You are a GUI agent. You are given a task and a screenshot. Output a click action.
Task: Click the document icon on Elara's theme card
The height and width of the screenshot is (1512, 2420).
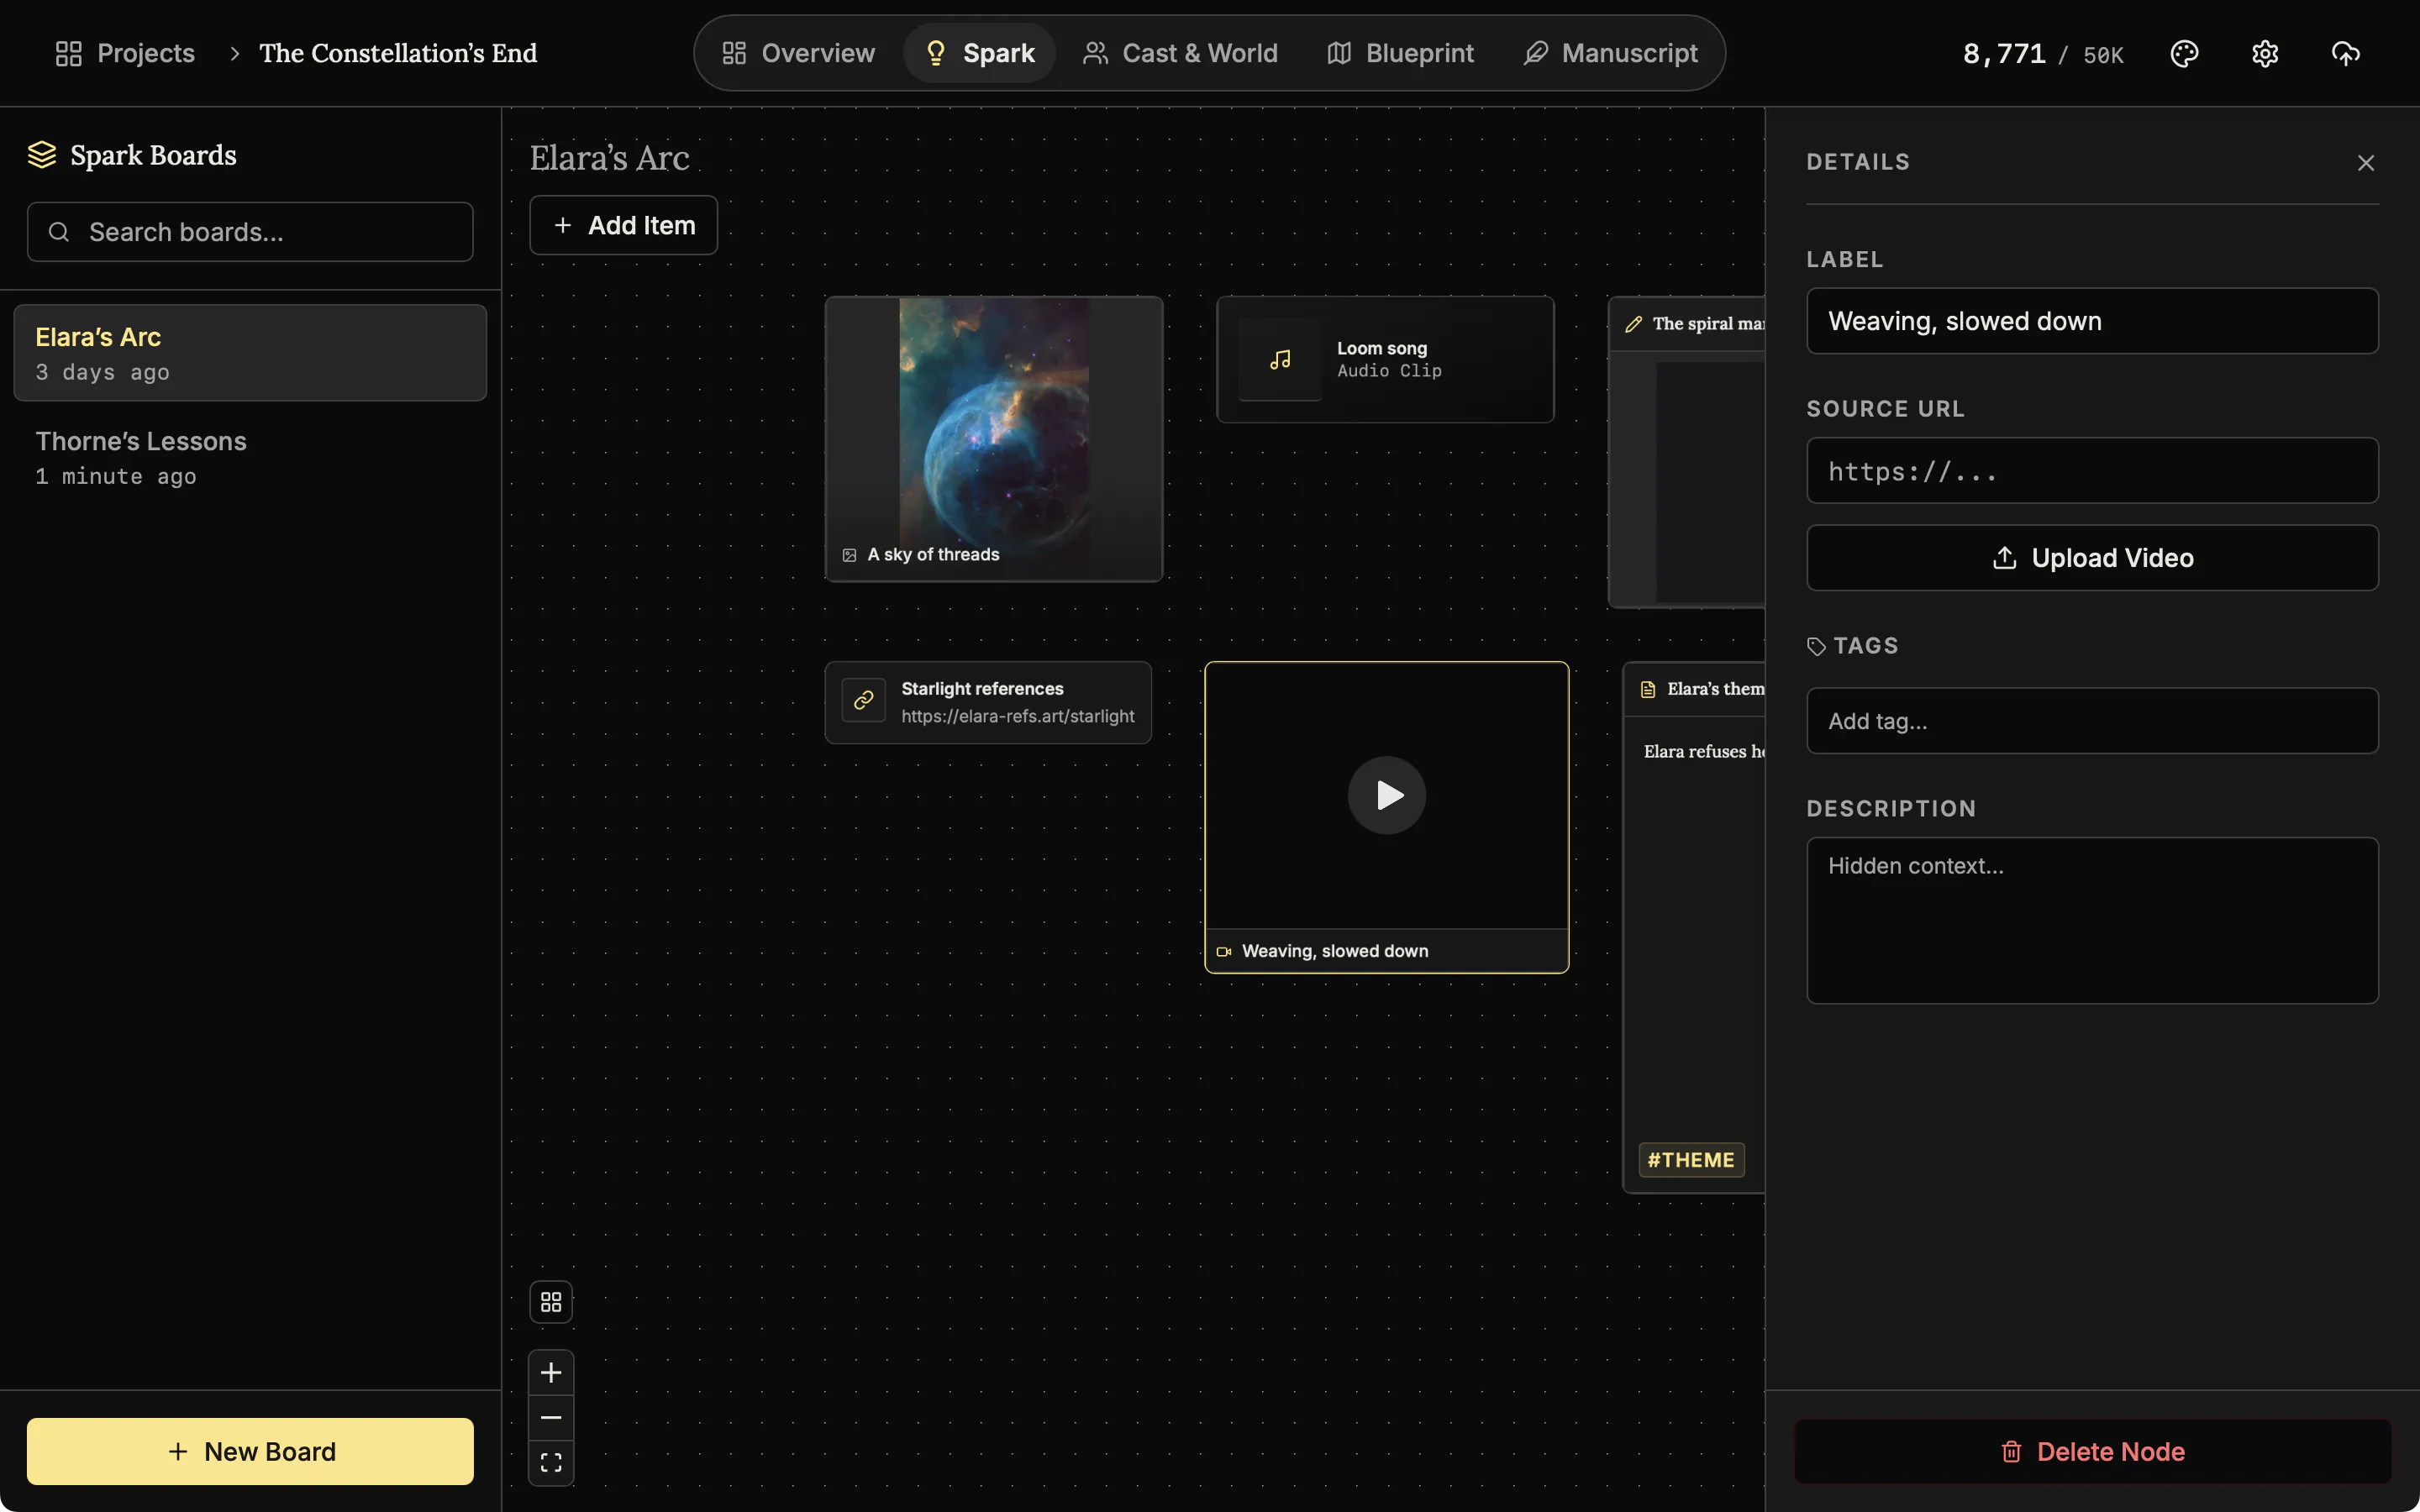[x=1648, y=689]
